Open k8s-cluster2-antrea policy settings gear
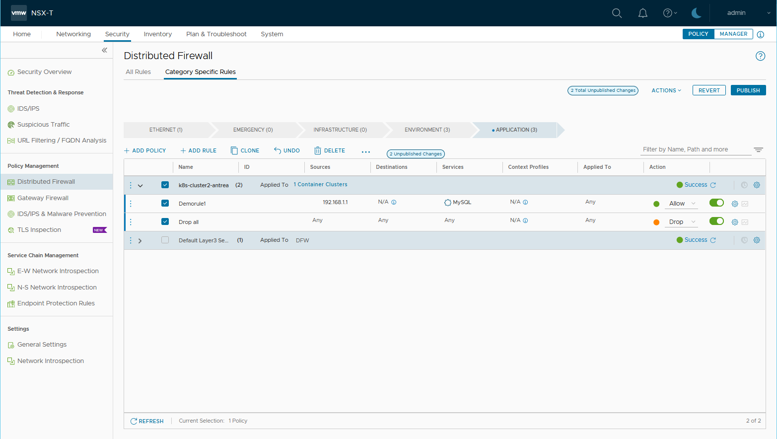 tap(757, 185)
